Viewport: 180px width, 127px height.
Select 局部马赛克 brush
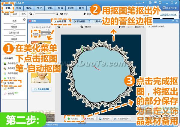pyautogui.click(x=11, y=73)
